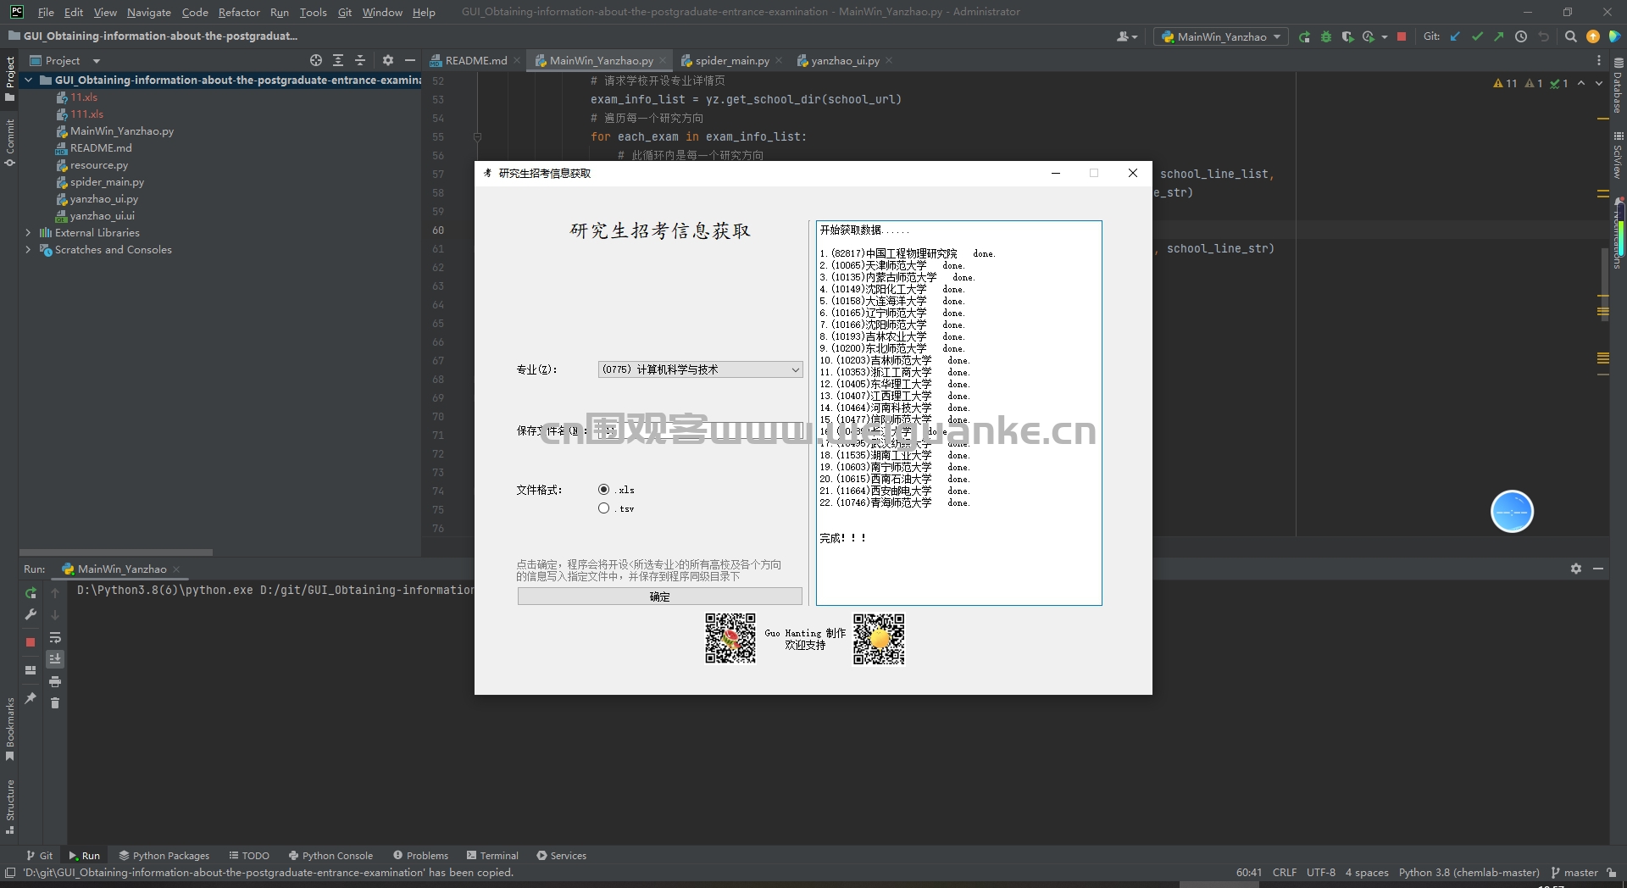Screen dimensions: 1627x888
Task: Open the Project view selector dropdown
Action: 65,60
